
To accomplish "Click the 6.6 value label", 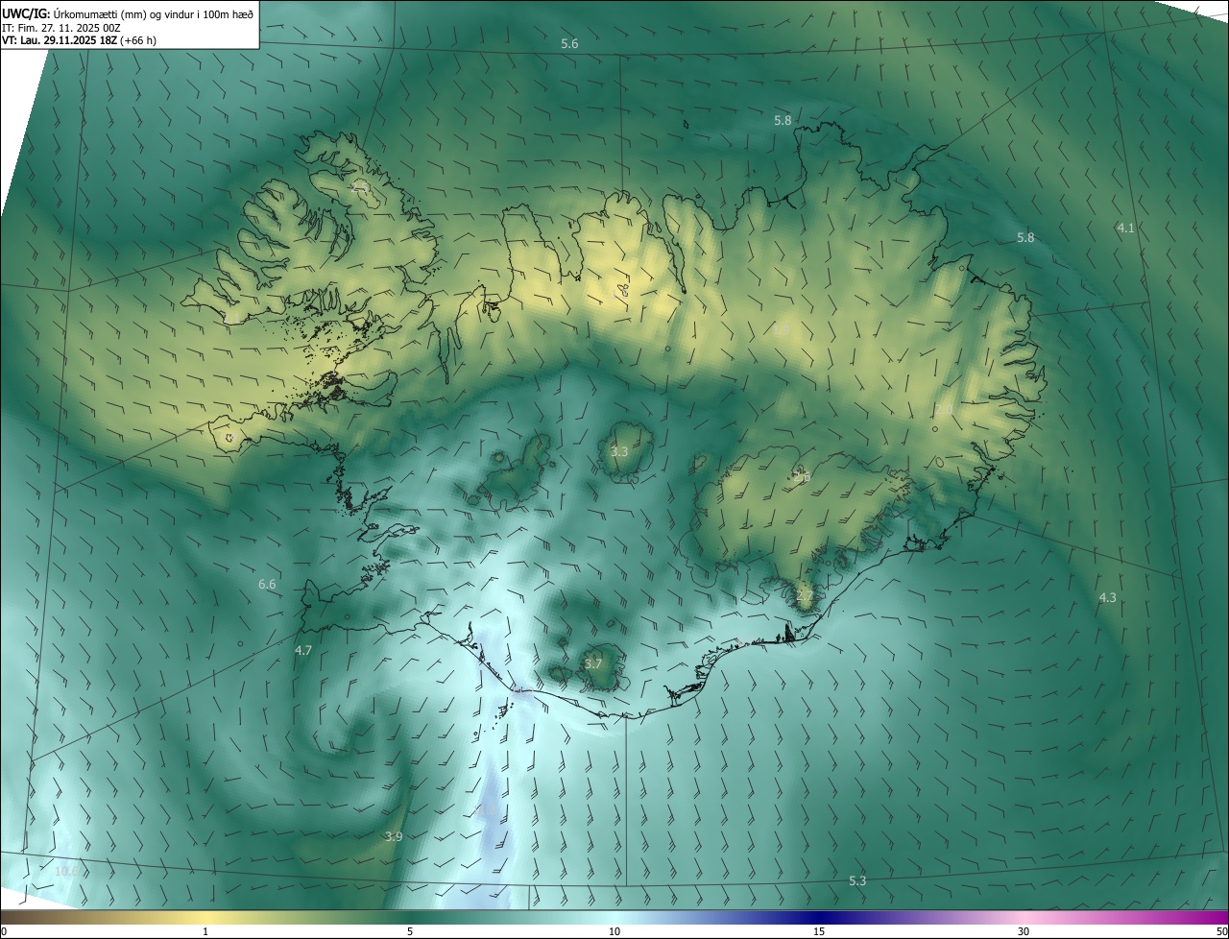I will (267, 584).
